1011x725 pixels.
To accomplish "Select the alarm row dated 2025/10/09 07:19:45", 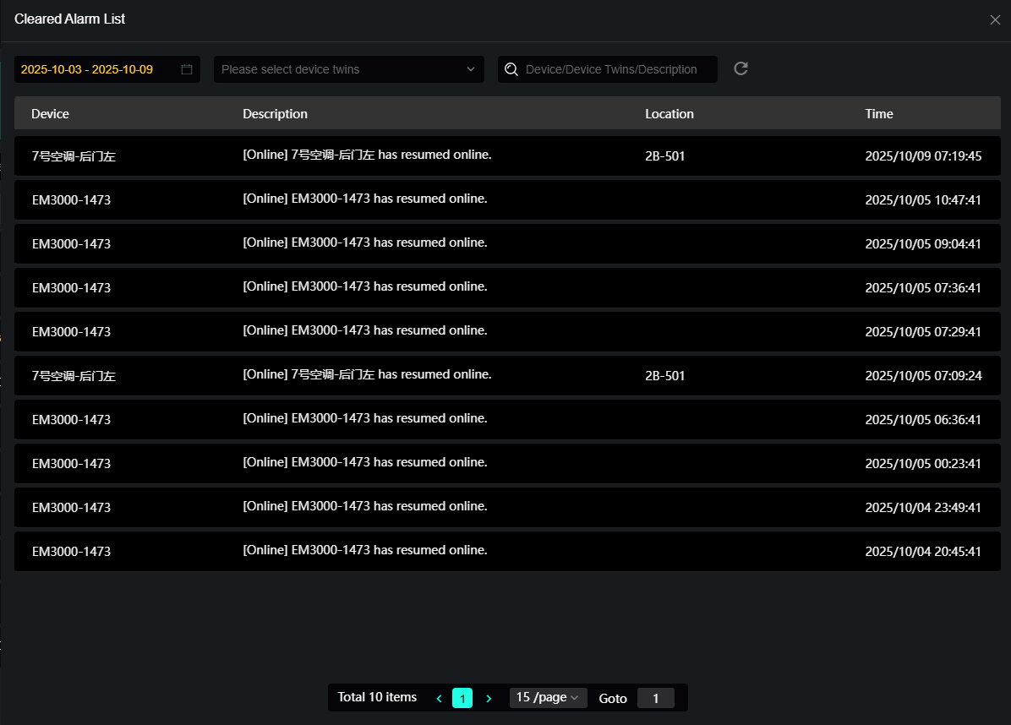I will pos(507,156).
